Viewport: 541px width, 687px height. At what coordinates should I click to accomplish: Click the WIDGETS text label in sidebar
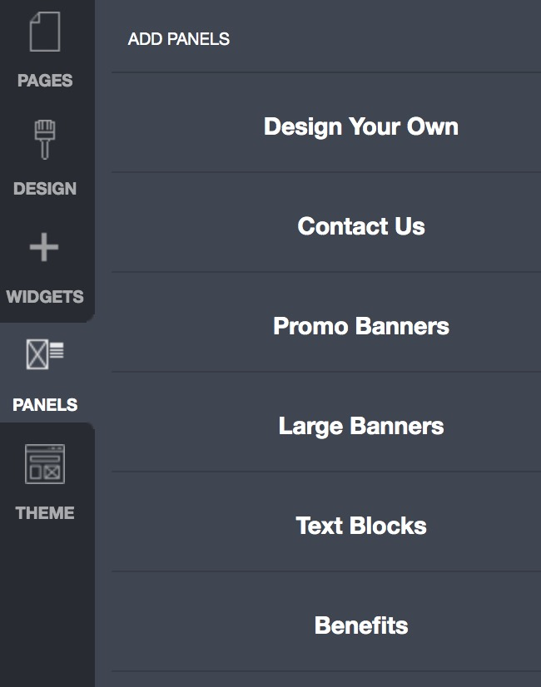[x=45, y=297]
